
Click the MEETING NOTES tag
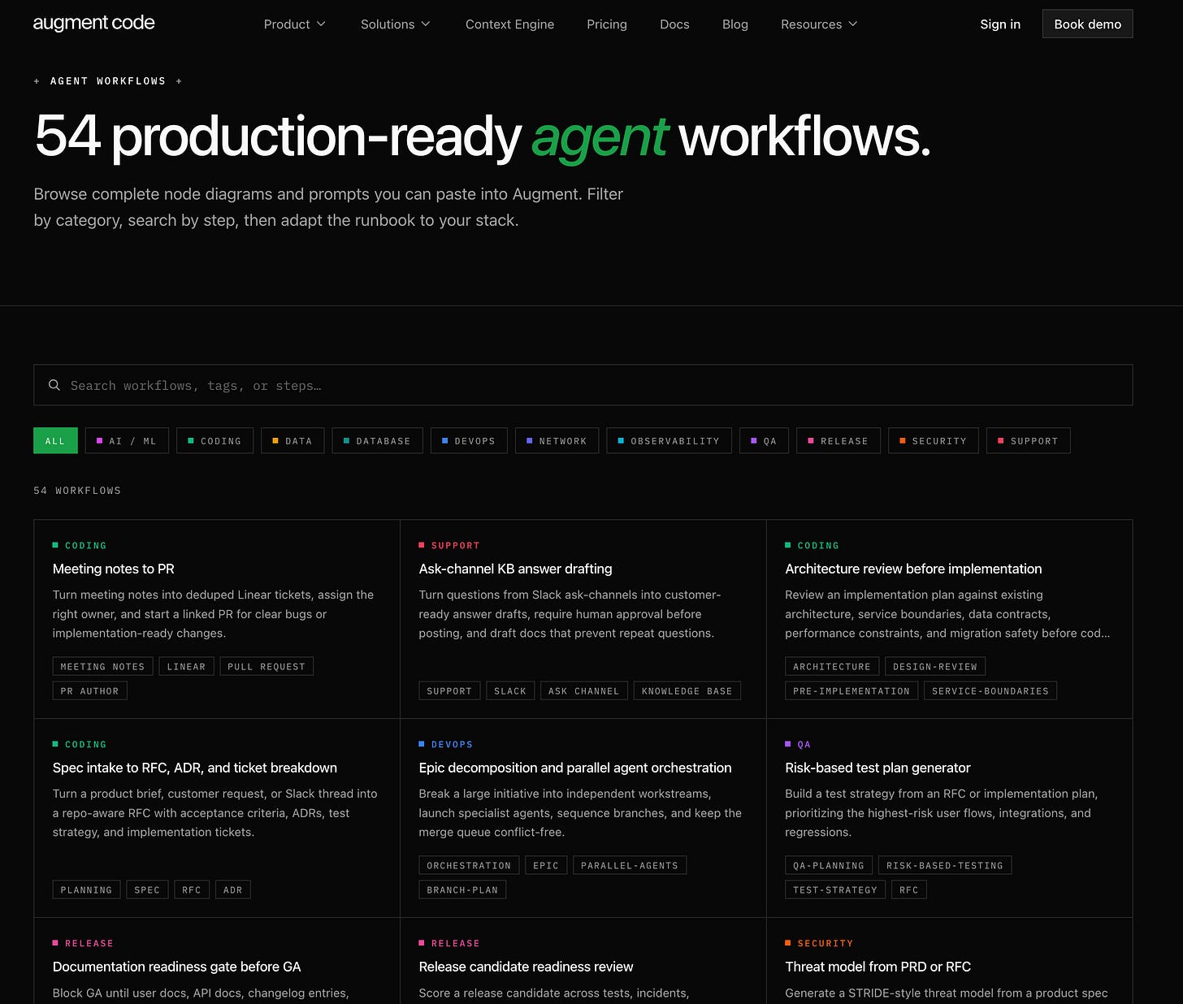point(102,667)
